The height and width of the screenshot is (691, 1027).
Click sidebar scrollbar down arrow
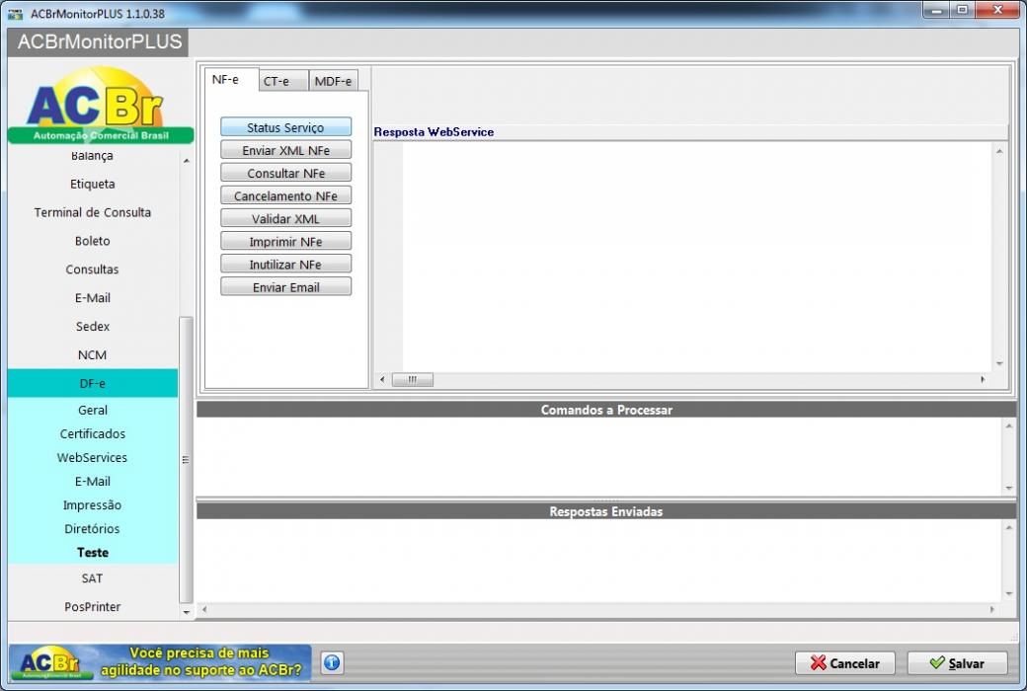tap(186, 612)
